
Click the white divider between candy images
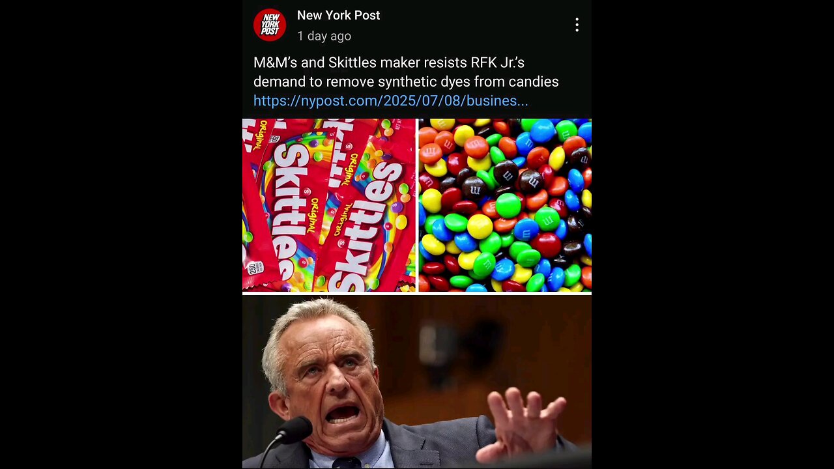[417, 205]
